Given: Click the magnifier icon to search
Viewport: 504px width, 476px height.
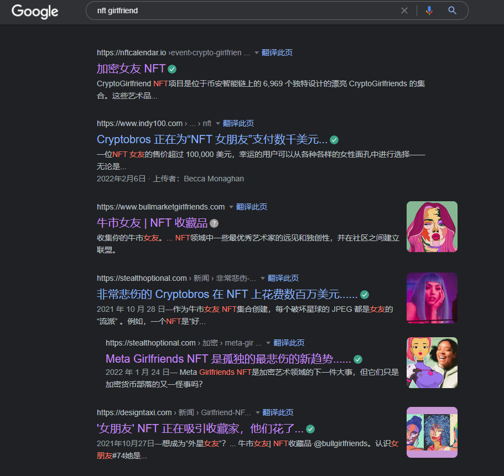Looking at the screenshot, I should pos(452,11).
